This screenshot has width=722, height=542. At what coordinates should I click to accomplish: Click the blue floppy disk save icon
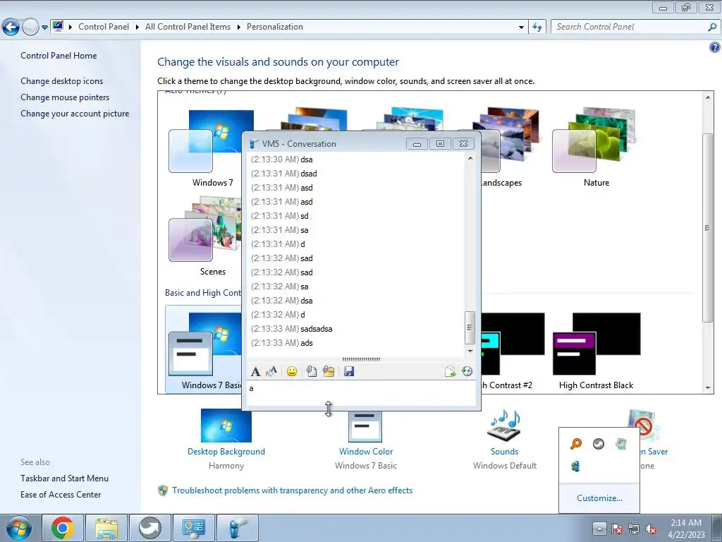[x=348, y=371]
